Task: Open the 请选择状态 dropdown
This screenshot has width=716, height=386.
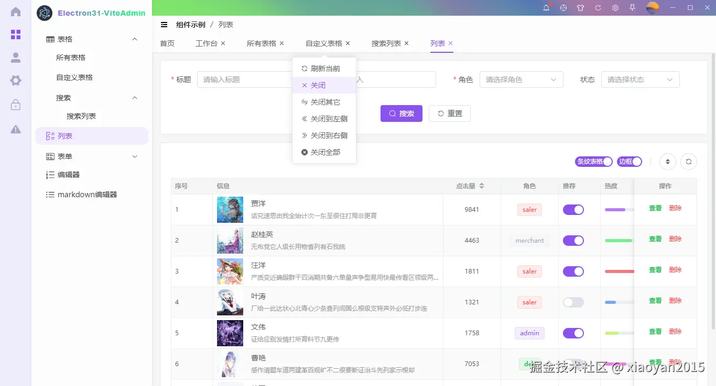Action: pos(641,80)
